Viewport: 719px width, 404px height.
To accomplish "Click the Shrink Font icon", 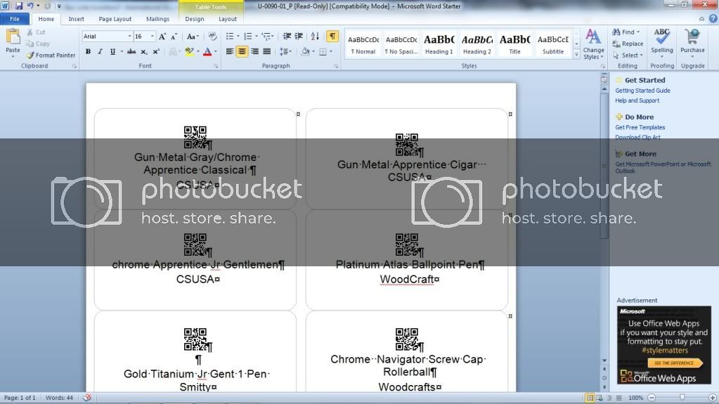I will click(174, 37).
